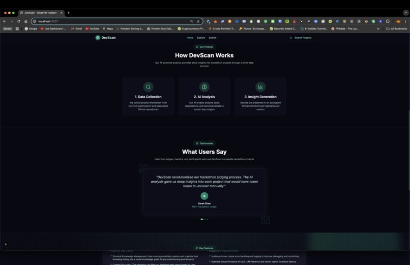Open the Chrome three-dot menu
The image size is (410, 265).
406,21
